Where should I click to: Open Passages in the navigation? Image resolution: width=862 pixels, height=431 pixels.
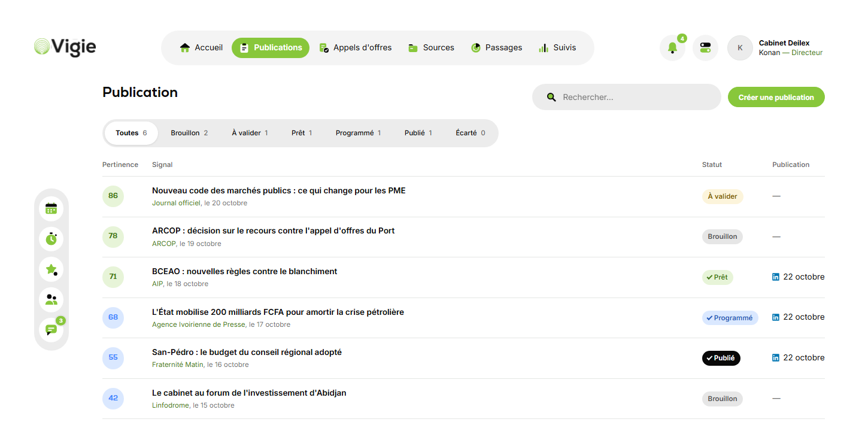coord(496,48)
